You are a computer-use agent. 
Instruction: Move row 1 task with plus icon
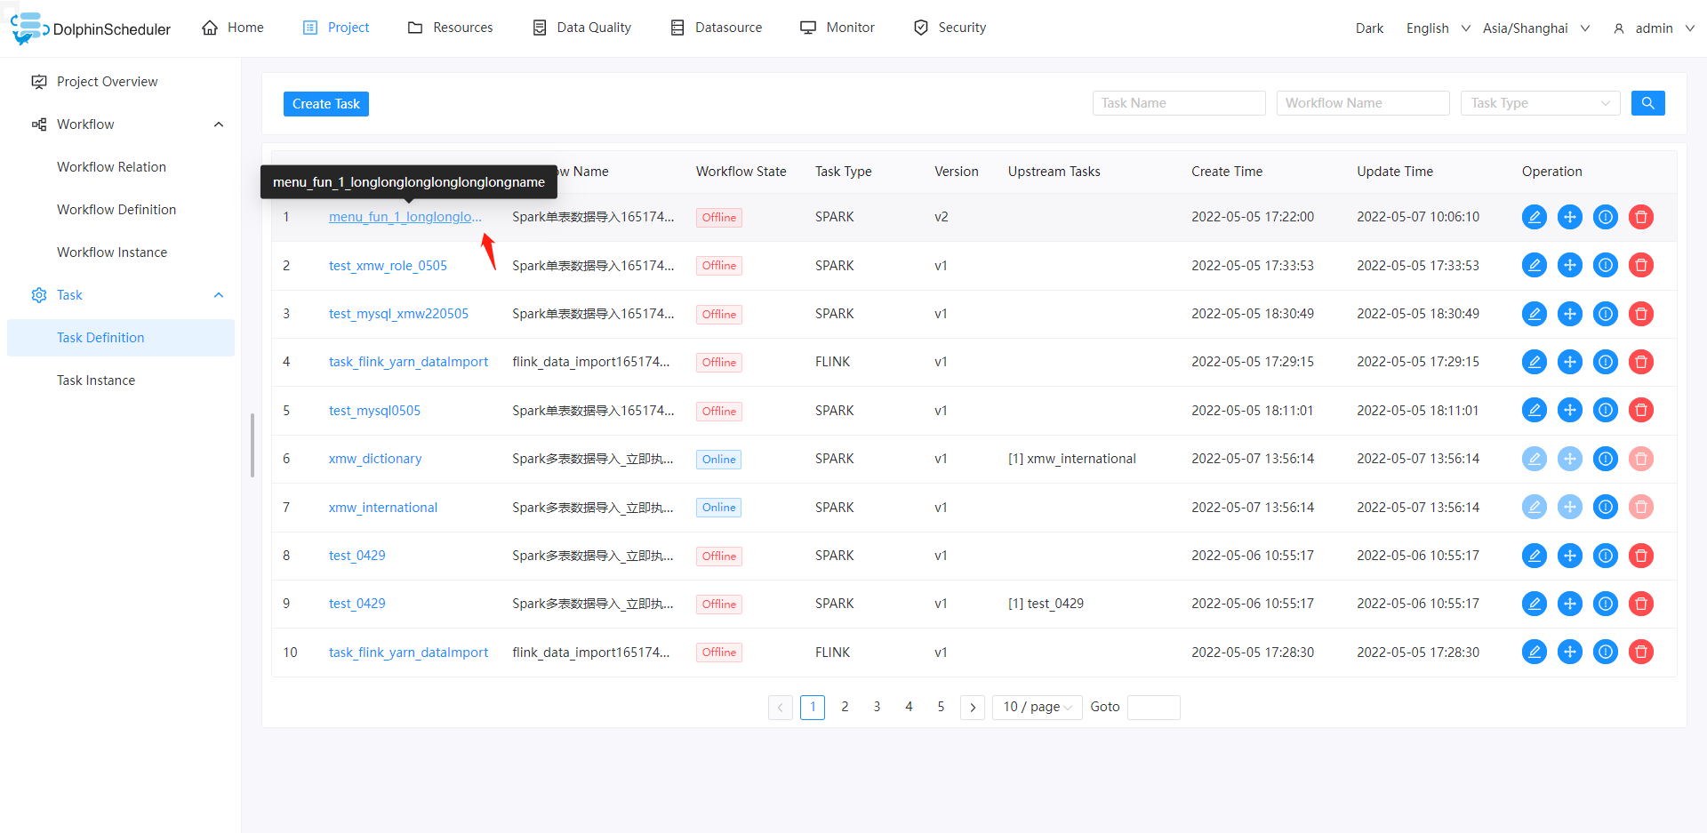tap(1570, 217)
